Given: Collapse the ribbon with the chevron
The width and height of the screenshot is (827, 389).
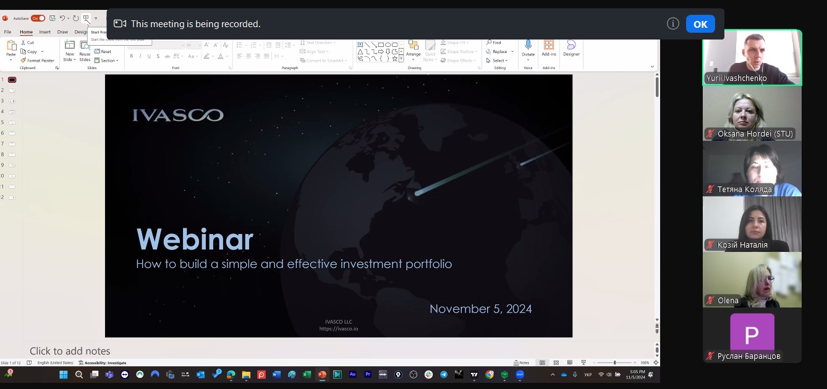Looking at the screenshot, I should point(652,66).
